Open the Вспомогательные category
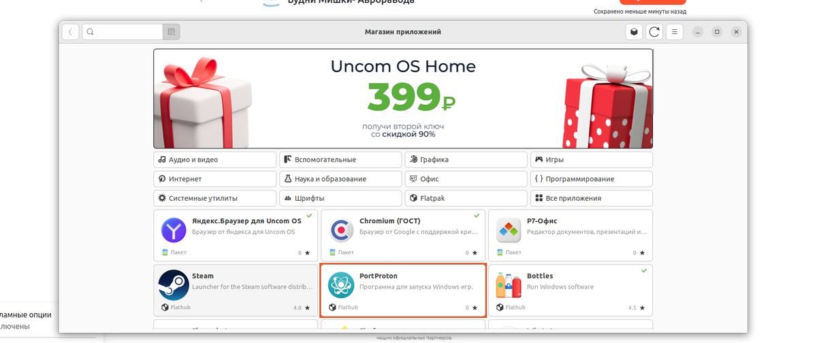The height and width of the screenshot is (343, 817). tap(340, 160)
